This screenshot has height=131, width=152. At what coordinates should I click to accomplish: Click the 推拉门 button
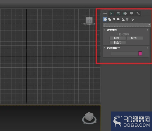click(x=135, y=38)
